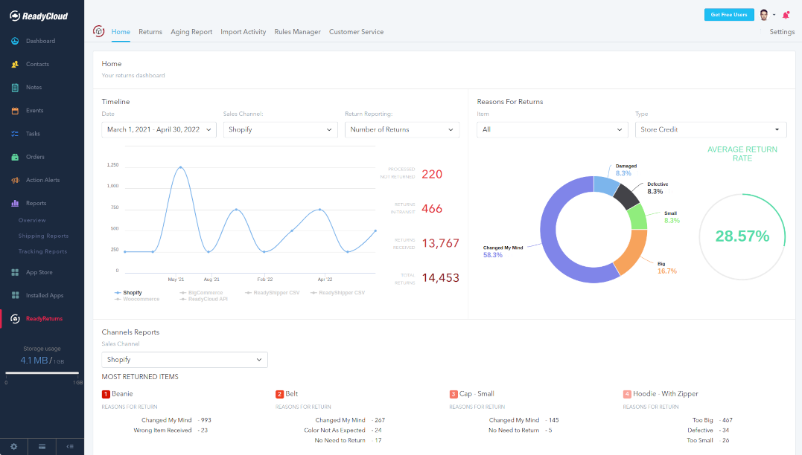802x455 pixels.
Task: Click the ReadyReturns logo beside Home tab
Action: (99, 31)
